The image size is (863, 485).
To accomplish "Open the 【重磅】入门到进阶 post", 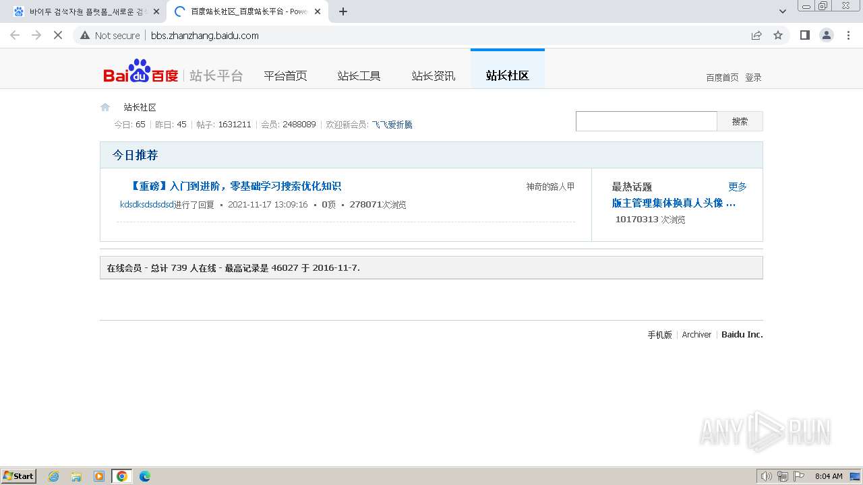I will point(235,187).
